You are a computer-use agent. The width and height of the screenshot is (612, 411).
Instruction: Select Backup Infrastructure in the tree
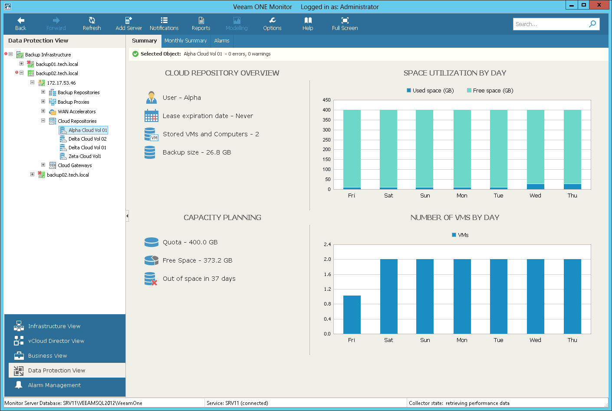[x=48, y=55]
